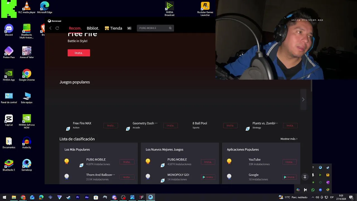
Task: Change ESP input language indicator
Action: 332,197
